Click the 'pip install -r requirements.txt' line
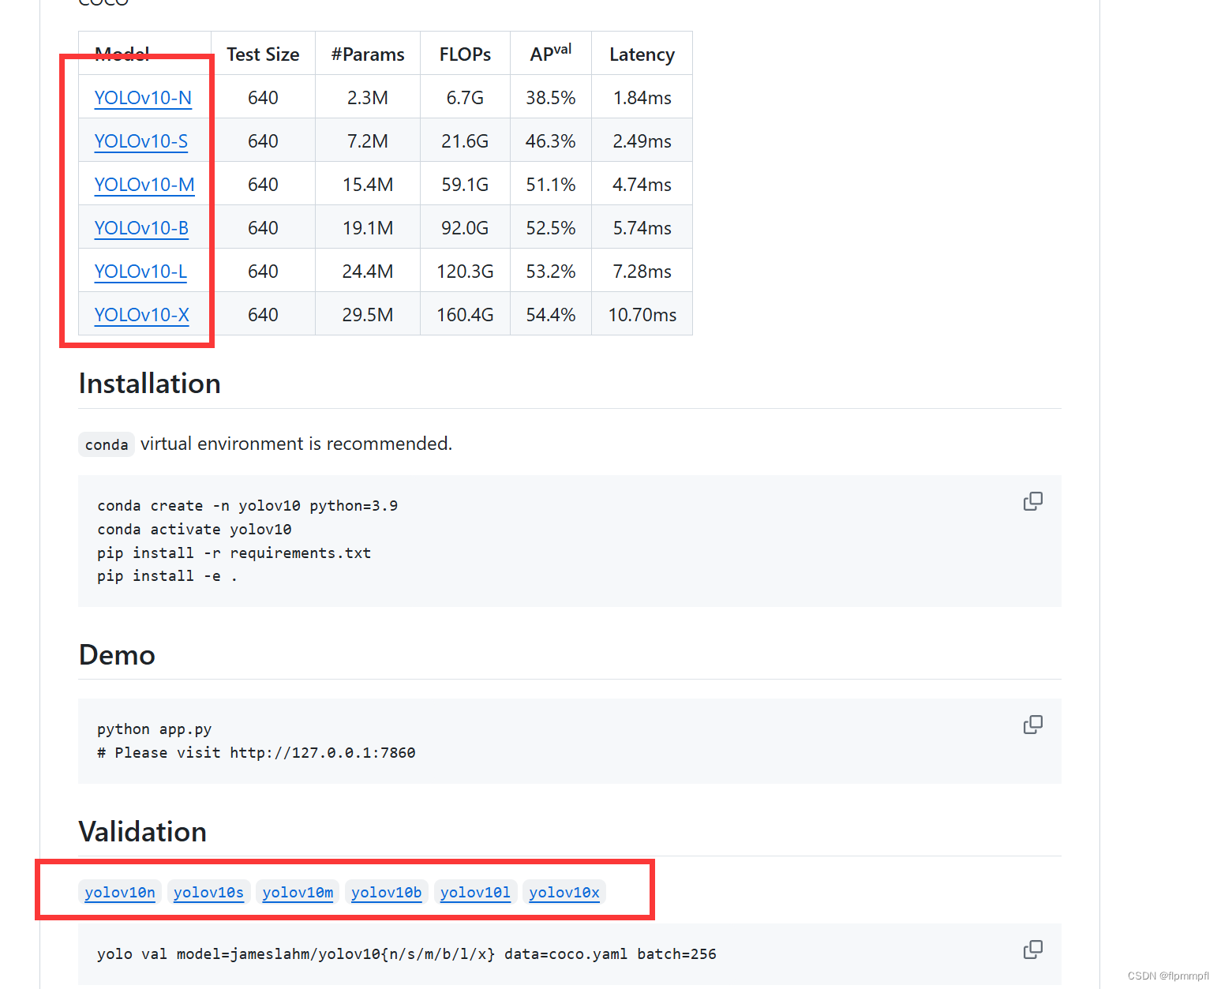This screenshot has width=1221, height=989. [x=234, y=553]
